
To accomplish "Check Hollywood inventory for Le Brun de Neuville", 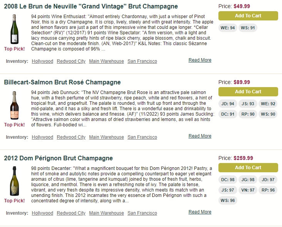I will point(42,61).
